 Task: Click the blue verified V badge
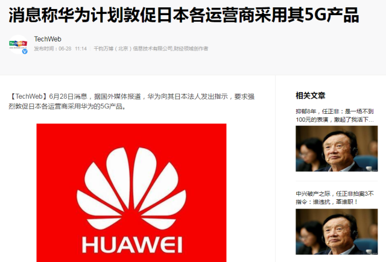[25, 51]
